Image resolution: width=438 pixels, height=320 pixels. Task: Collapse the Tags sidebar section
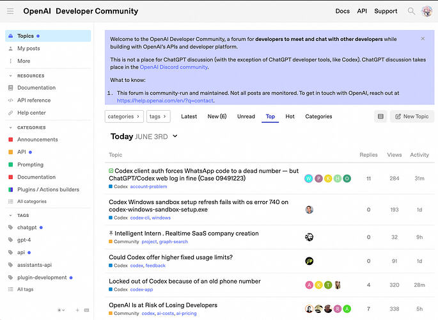pos(11,215)
